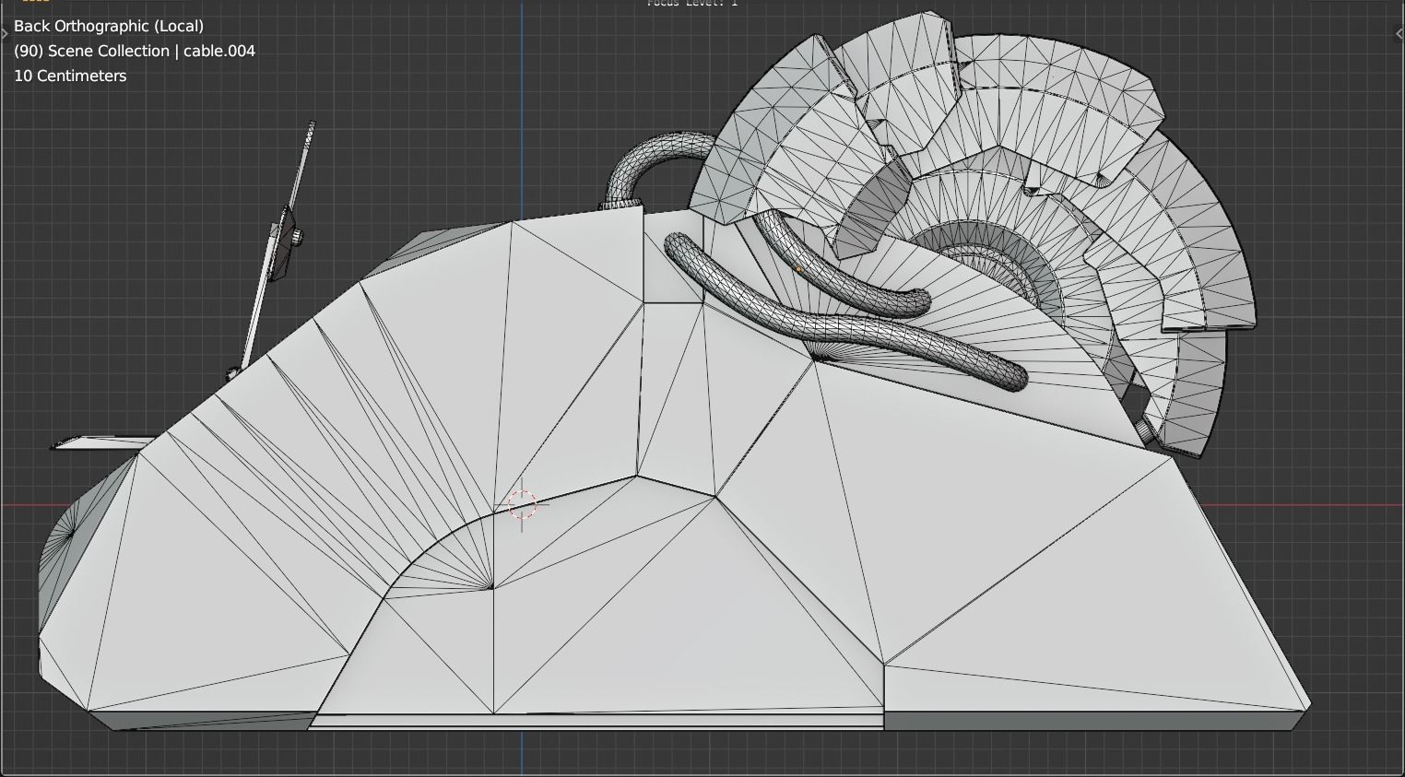Click the 'Back Orthographic (Local)' view label
Viewport: 1405px width, 777px height.
[109, 26]
